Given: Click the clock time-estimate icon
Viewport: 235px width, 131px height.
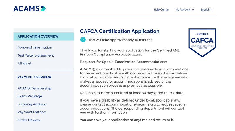Looking at the screenshot, I should [x=83, y=39].
